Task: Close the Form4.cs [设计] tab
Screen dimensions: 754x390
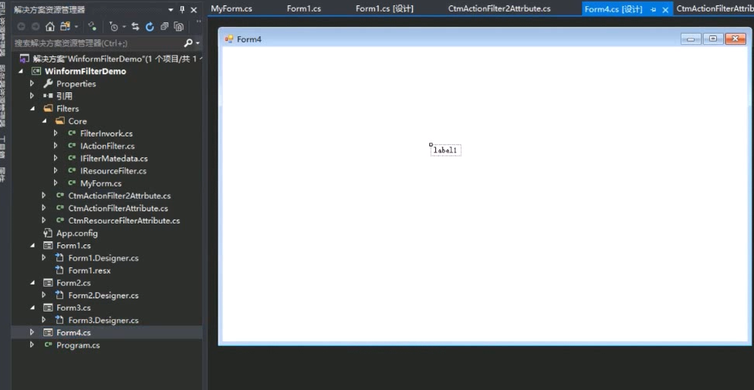Action: (665, 9)
